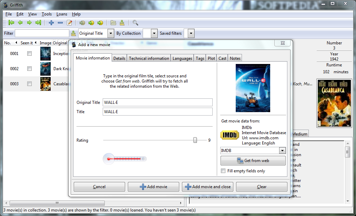
Task: Click the Original Title input field
Action: [157, 102]
